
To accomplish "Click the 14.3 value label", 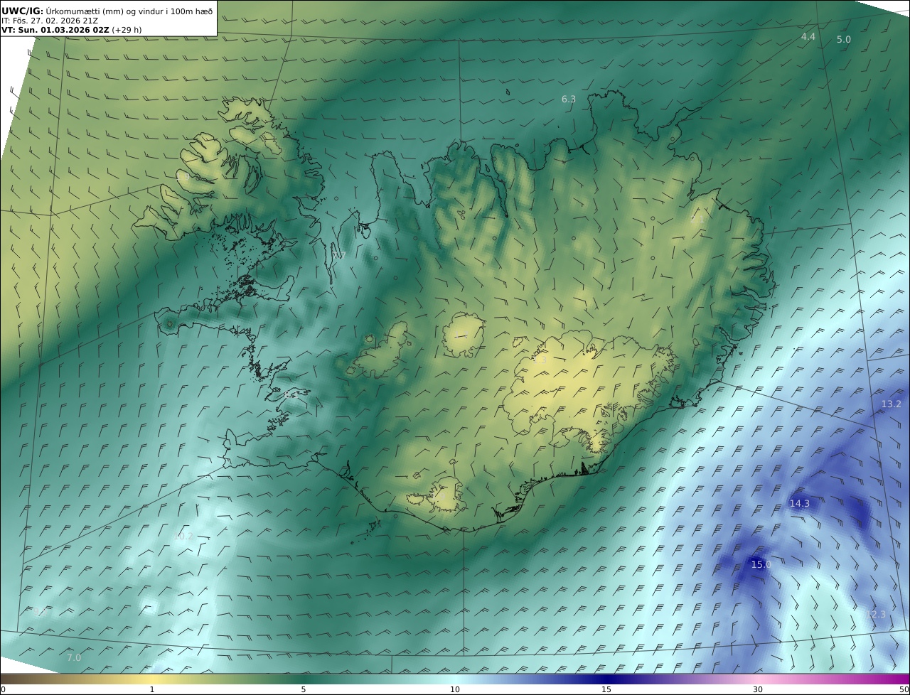I will pos(800,504).
